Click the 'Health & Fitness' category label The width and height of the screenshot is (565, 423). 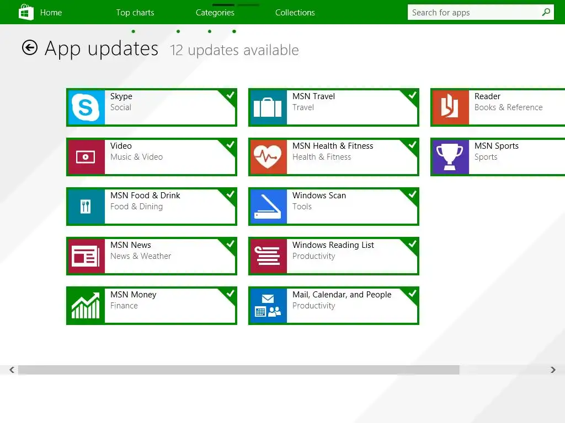[x=322, y=157]
